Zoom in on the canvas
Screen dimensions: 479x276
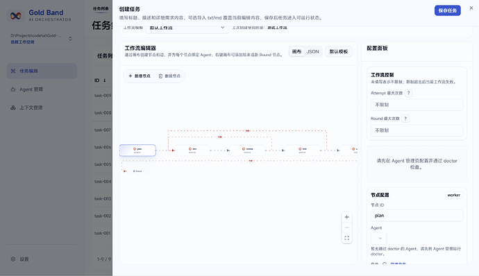click(x=346, y=217)
